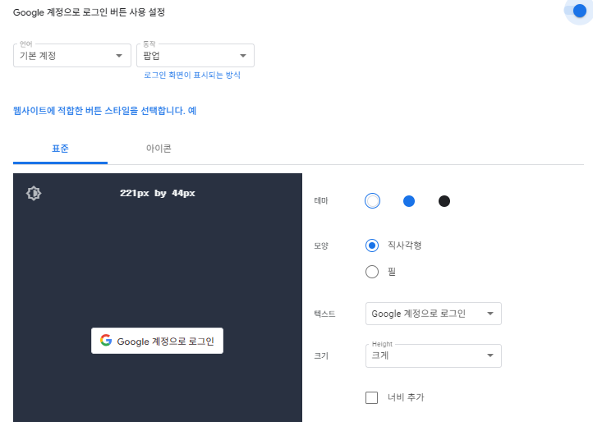This screenshot has width=593, height=422.
Task: Open the 동작 dropdown showing 팝업
Action: pos(195,56)
